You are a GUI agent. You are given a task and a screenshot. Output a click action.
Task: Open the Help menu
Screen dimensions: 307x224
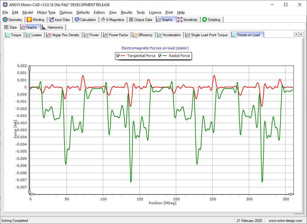(x=181, y=12)
